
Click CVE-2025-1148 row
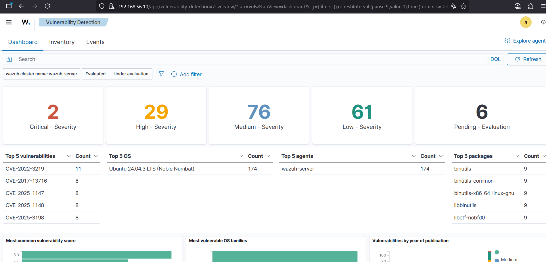click(52, 205)
